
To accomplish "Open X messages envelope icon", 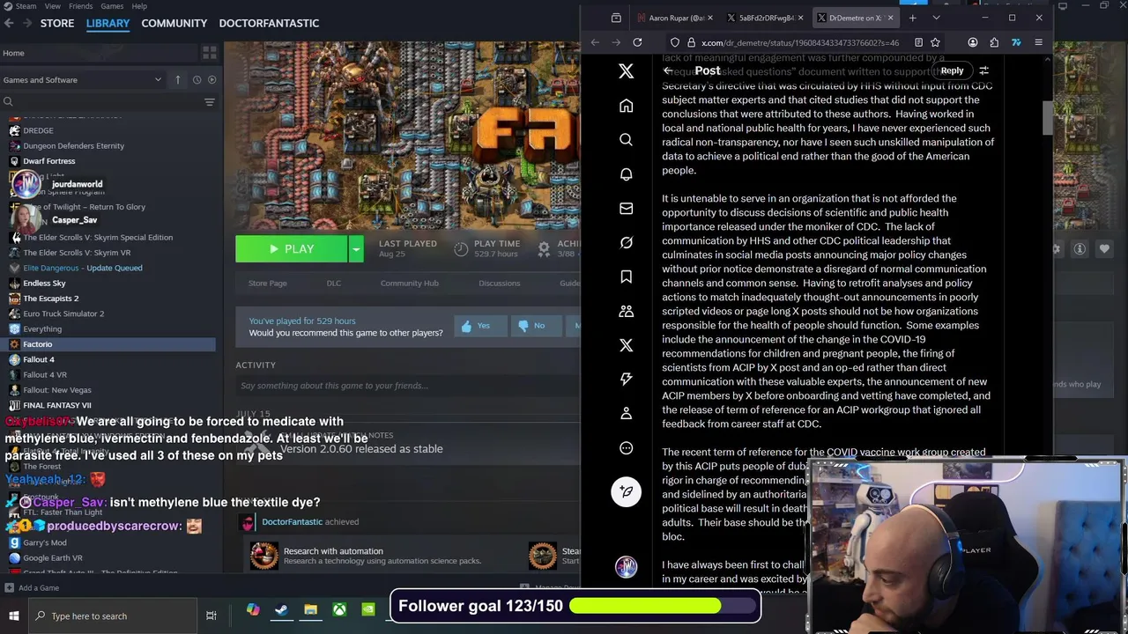I will [x=626, y=209].
